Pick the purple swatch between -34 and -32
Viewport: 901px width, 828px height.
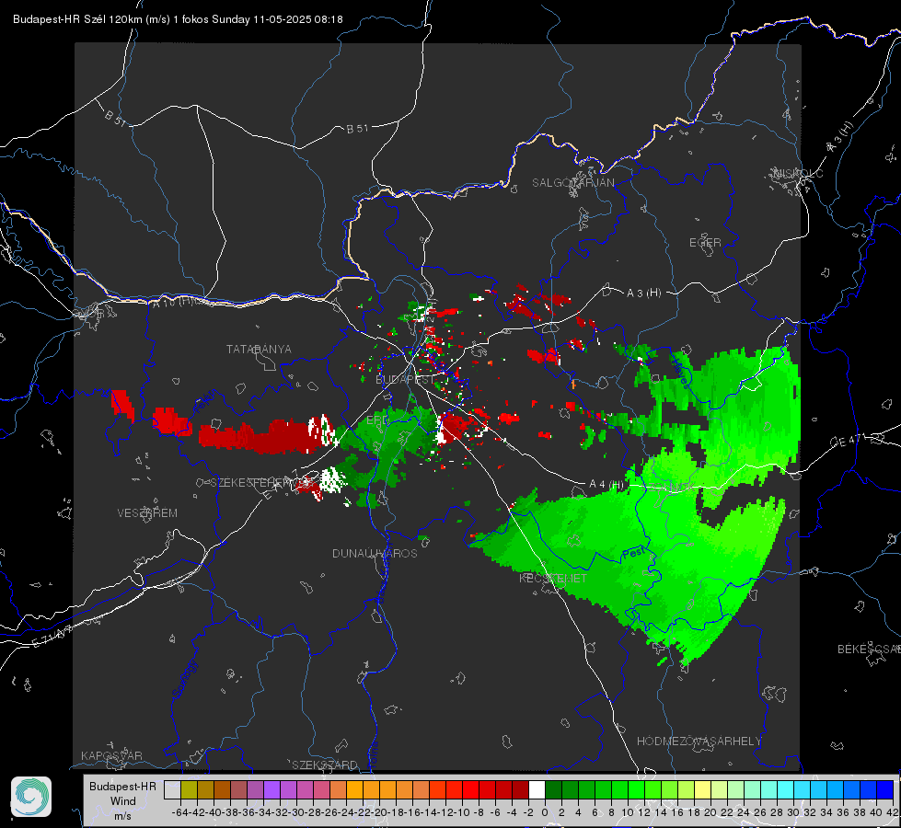[x=271, y=790]
